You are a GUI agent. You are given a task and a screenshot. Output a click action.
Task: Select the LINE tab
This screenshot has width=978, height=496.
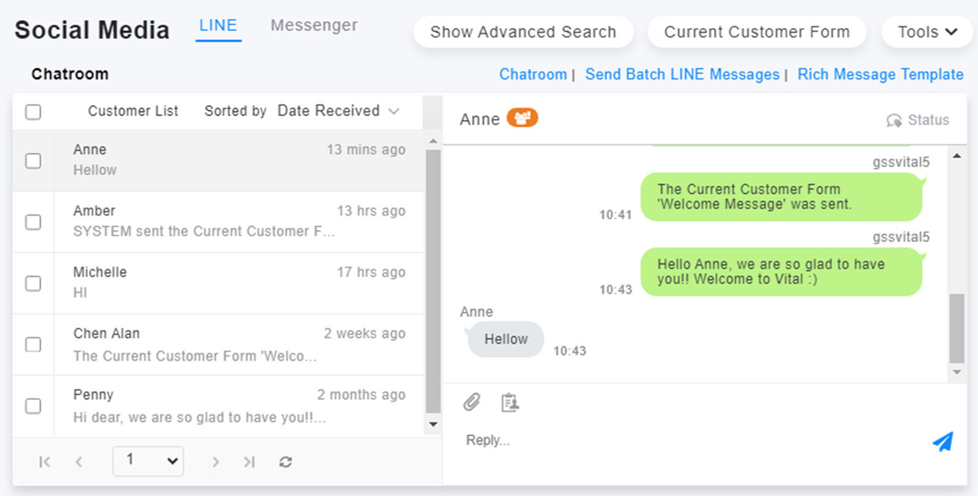click(218, 25)
